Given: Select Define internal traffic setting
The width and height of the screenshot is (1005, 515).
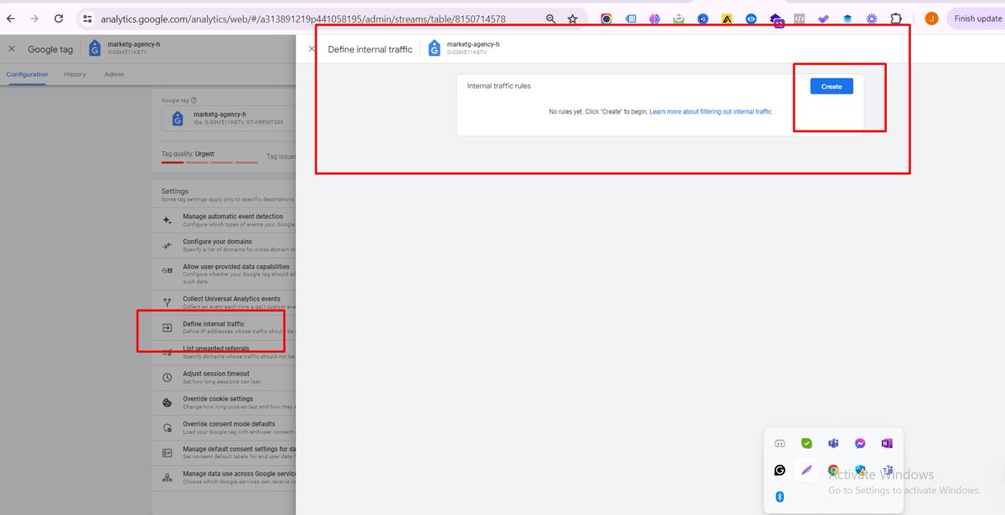Looking at the screenshot, I should click(224, 328).
